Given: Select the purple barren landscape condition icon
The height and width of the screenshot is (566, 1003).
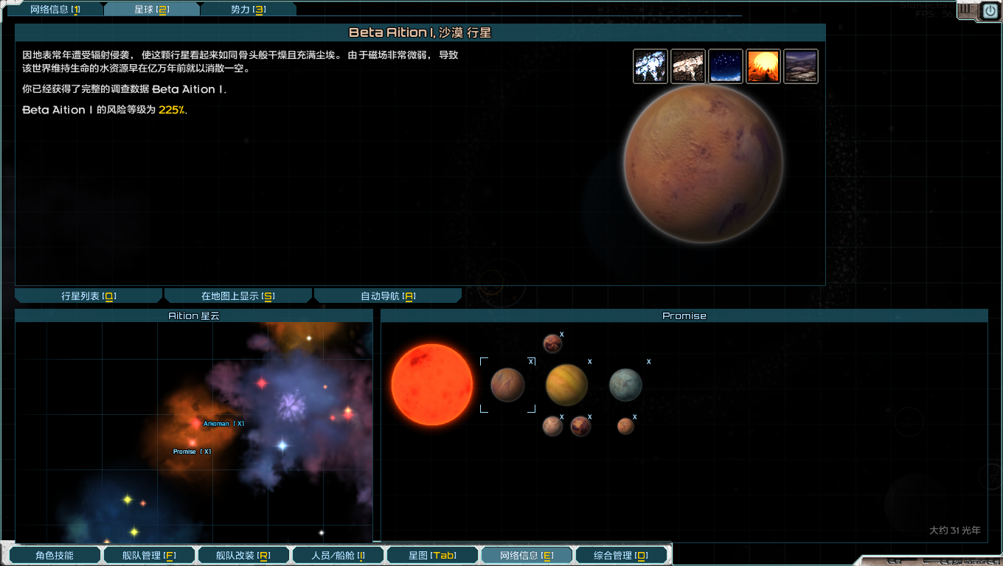Looking at the screenshot, I should coord(801,66).
